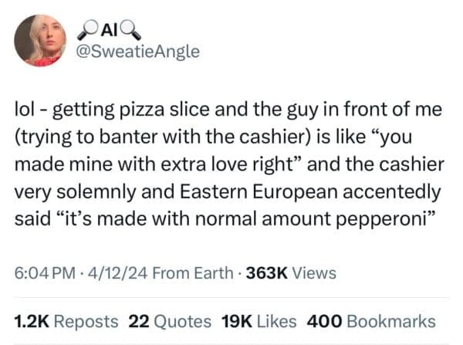Click the phrase Eastern European in tweet
This screenshot has height=345, width=463.
tap(276, 191)
